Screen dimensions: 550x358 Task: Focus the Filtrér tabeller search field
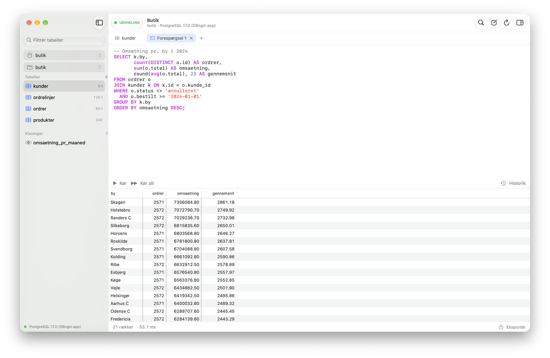point(64,40)
